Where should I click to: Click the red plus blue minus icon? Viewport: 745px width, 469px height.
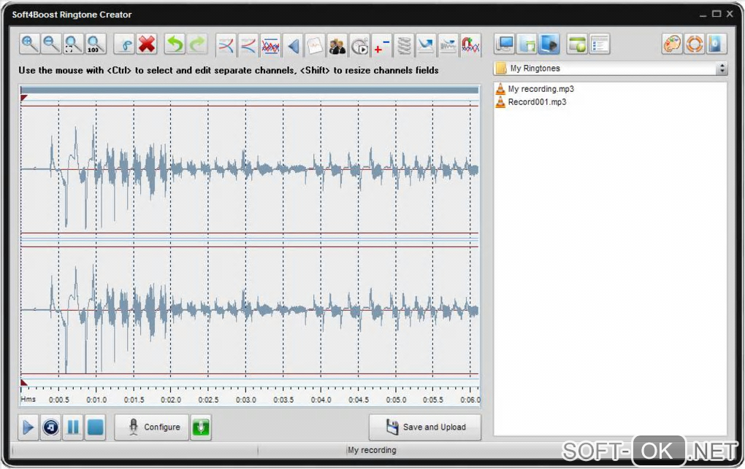[x=381, y=45]
